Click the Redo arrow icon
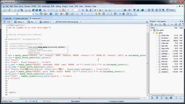Screen dimensions: 185x104 tap(52, 10)
